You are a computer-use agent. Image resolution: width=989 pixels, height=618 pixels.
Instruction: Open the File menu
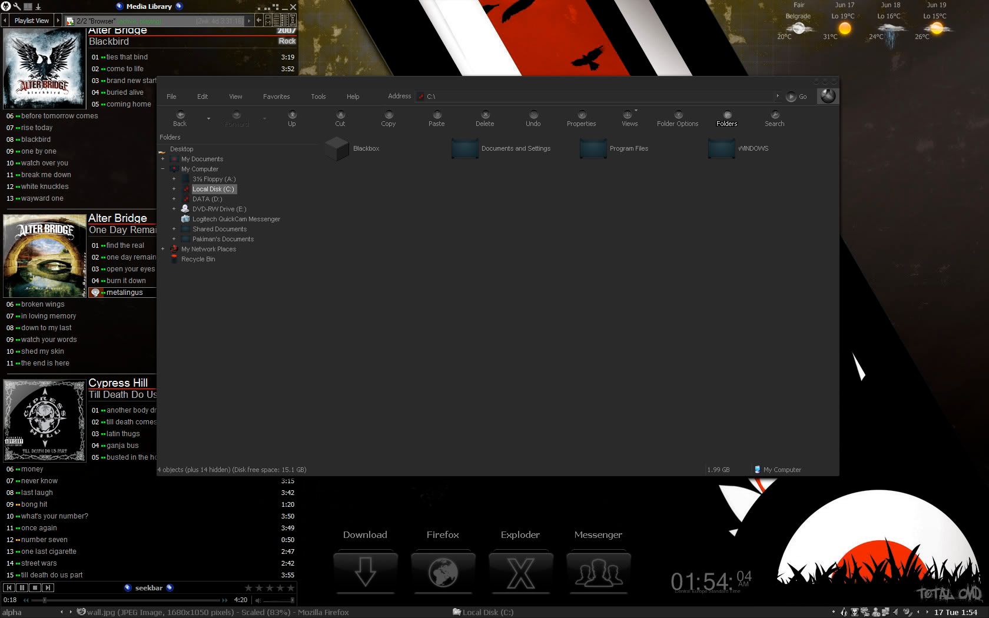click(x=171, y=97)
